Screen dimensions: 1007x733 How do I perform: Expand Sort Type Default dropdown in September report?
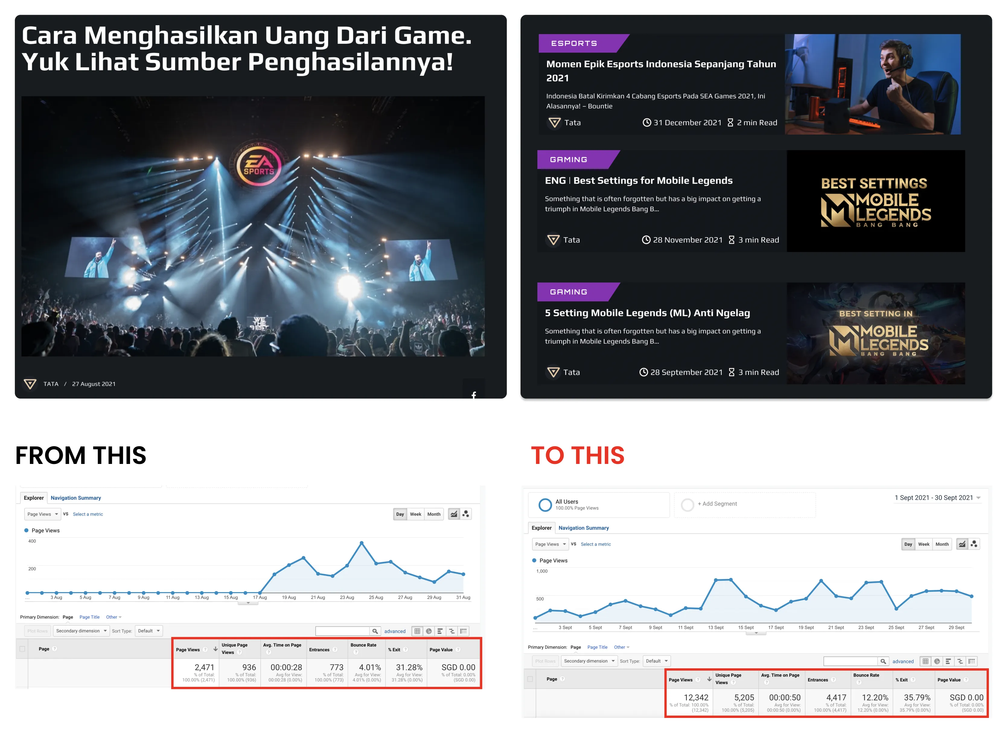click(657, 661)
